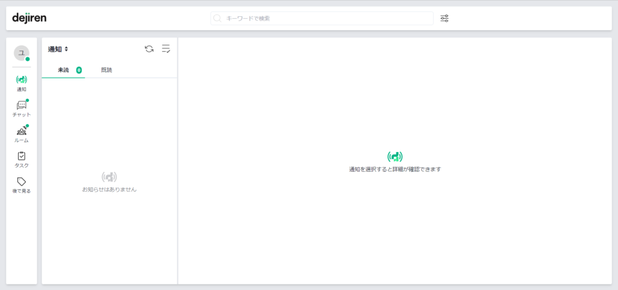Click the refresh notifications icon

pyautogui.click(x=149, y=49)
